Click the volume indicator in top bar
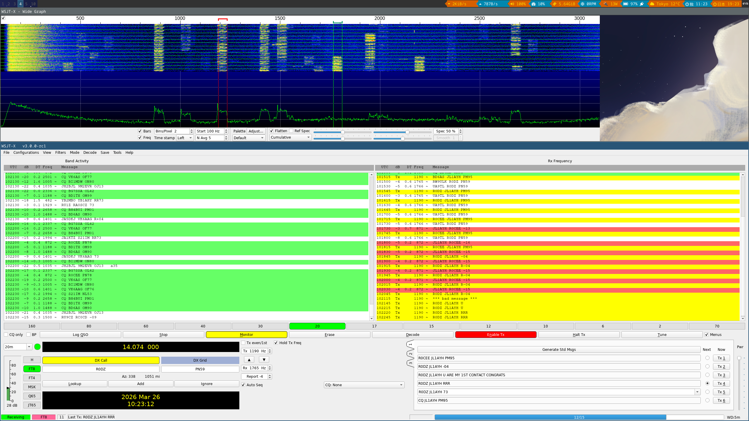749x421 pixels. point(518,4)
